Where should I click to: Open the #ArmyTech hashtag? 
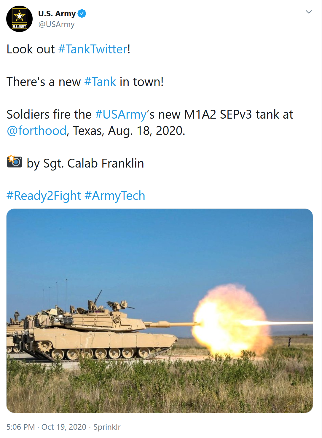click(x=115, y=196)
